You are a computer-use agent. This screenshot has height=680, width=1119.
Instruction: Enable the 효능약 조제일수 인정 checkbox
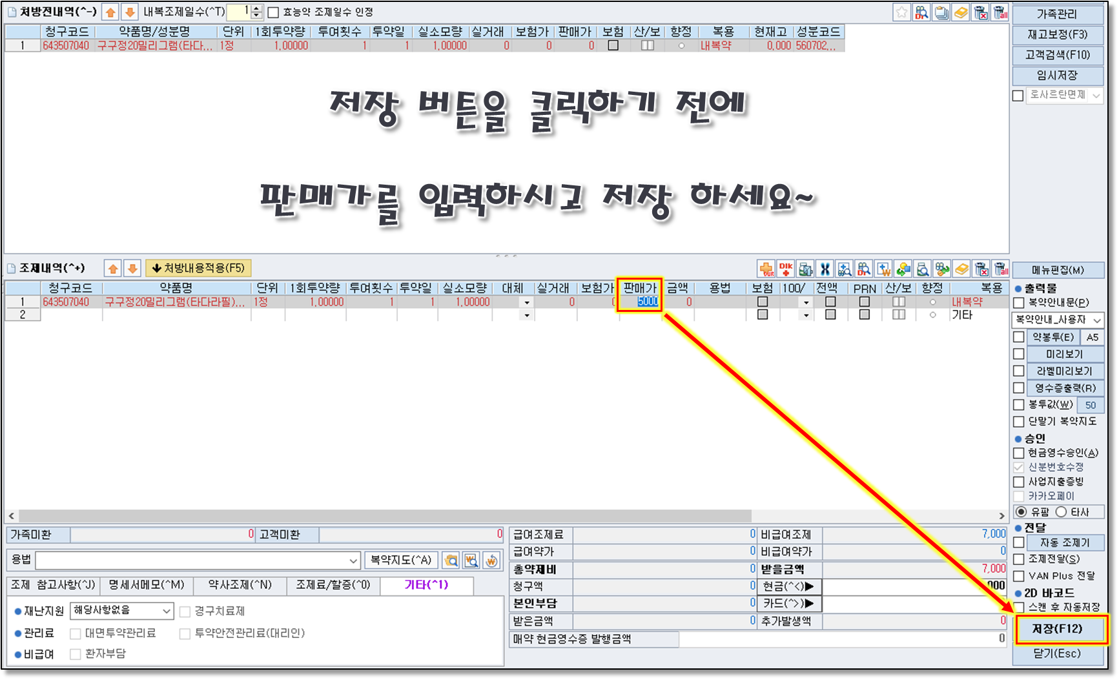[273, 12]
